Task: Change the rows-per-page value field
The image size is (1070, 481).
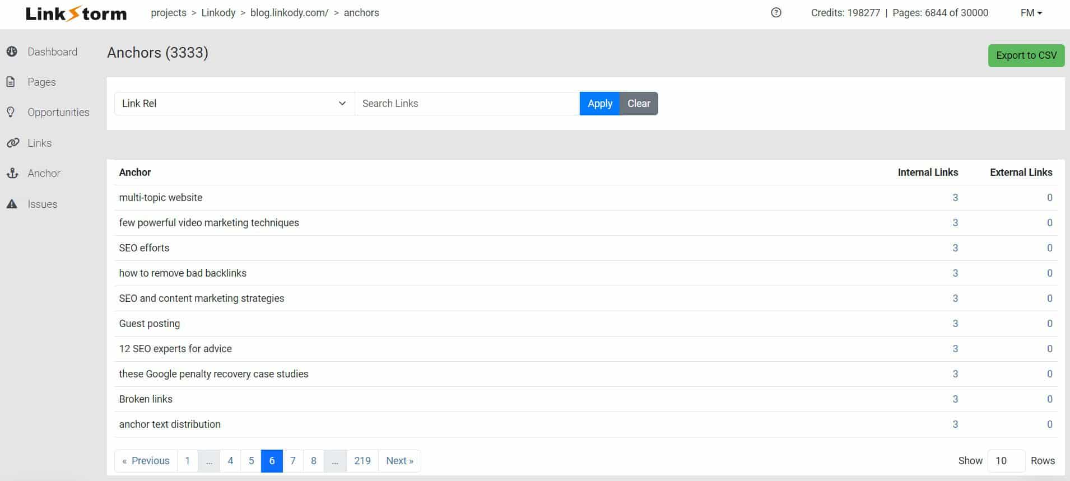Action: pyautogui.click(x=1006, y=460)
